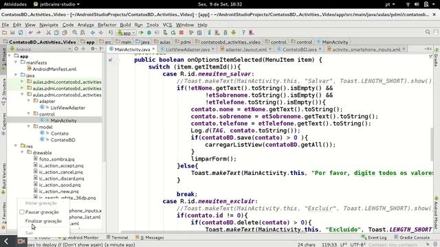
Task: Click the src breadcrumb folder
Action: point(105,42)
